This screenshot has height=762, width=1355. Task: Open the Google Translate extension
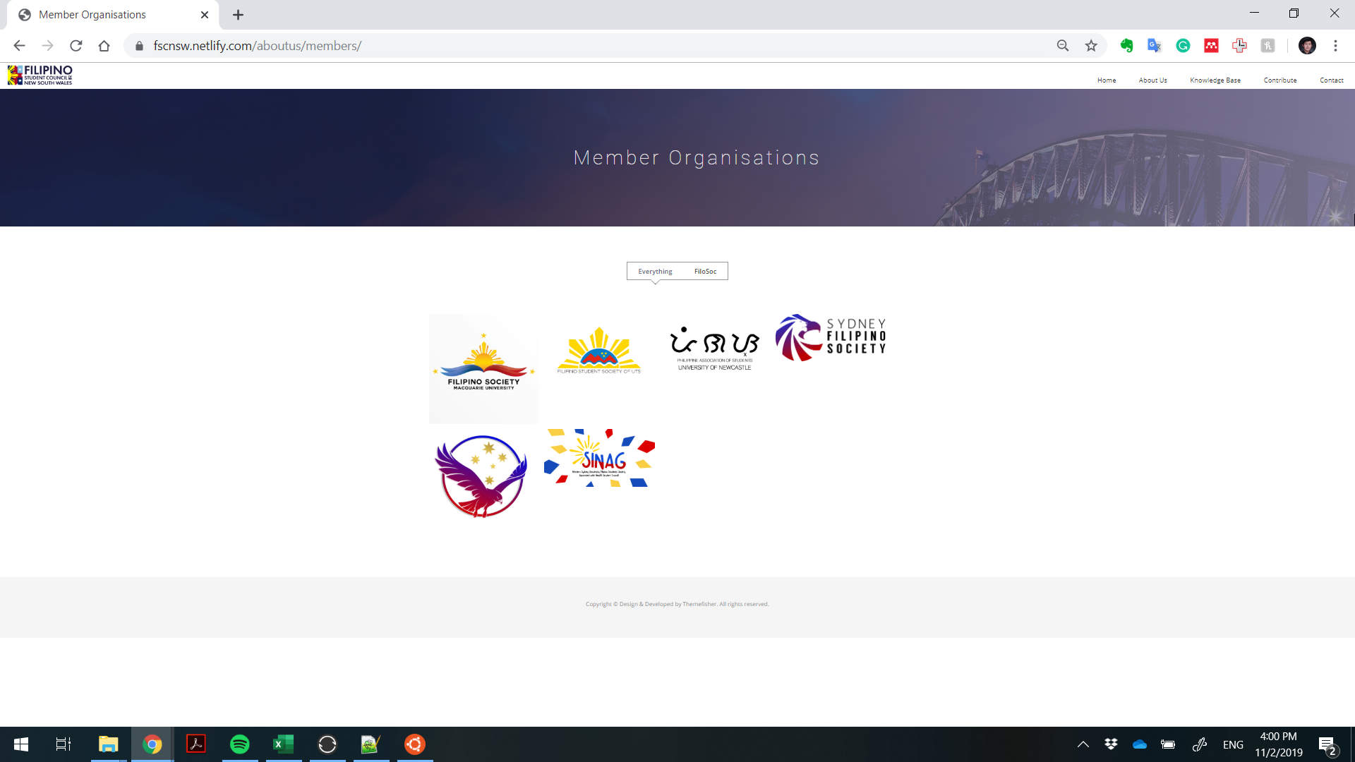(x=1155, y=46)
